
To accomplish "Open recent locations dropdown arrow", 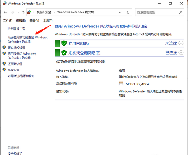I will coord(18,12).
